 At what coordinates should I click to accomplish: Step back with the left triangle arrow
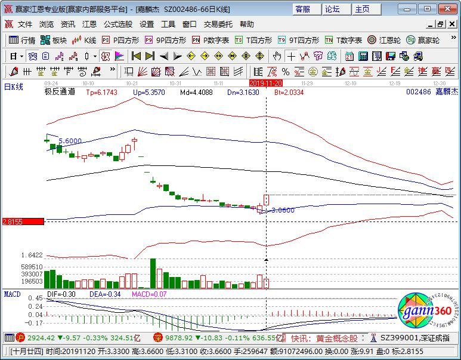coord(164,56)
